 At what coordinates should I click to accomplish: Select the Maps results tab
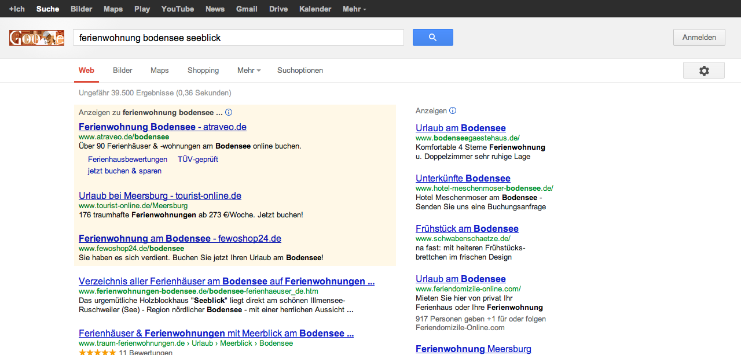(x=160, y=71)
